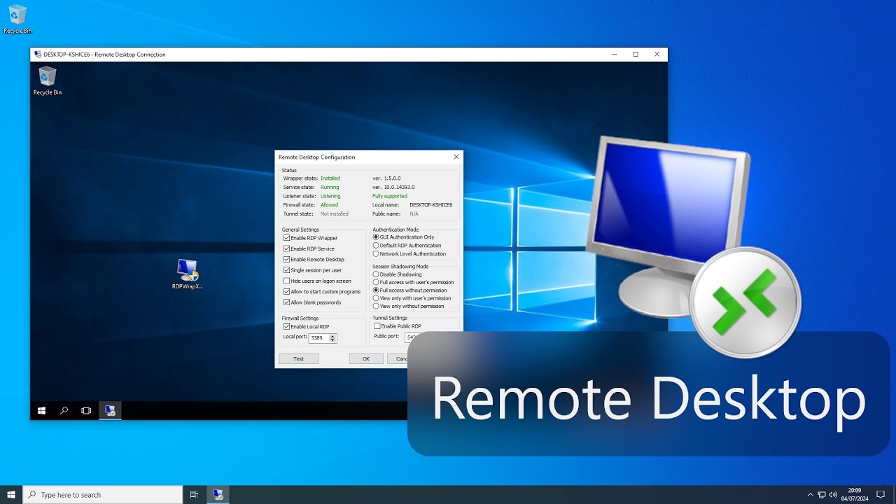Click the OK button
The height and width of the screenshot is (504, 896).
[x=366, y=358]
